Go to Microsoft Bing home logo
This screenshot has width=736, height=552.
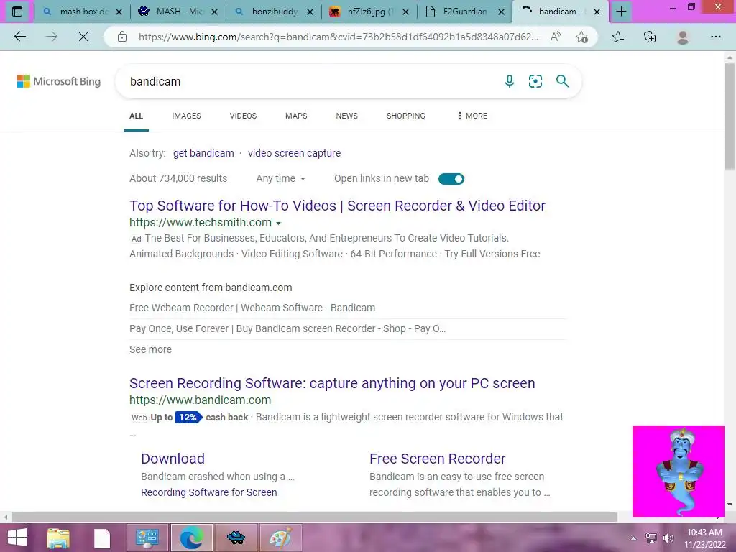coord(59,81)
